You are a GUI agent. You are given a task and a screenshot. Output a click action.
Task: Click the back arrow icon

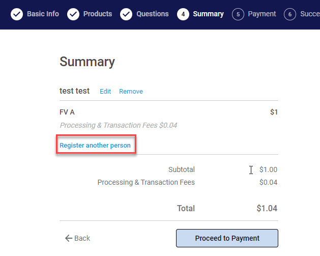click(x=68, y=238)
